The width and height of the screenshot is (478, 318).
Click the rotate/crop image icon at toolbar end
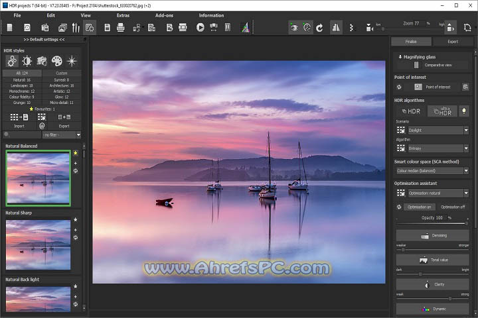(467, 28)
